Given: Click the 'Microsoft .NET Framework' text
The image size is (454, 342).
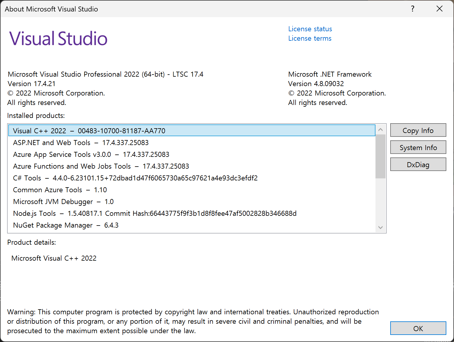Looking at the screenshot, I should (330, 74).
